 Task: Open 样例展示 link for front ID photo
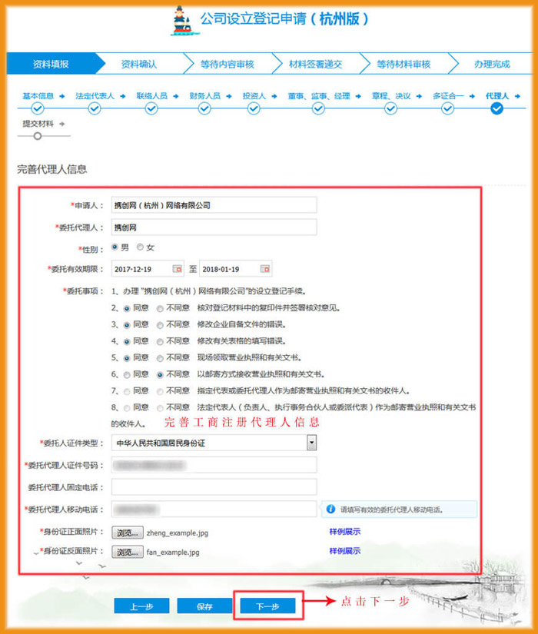tap(345, 531)
